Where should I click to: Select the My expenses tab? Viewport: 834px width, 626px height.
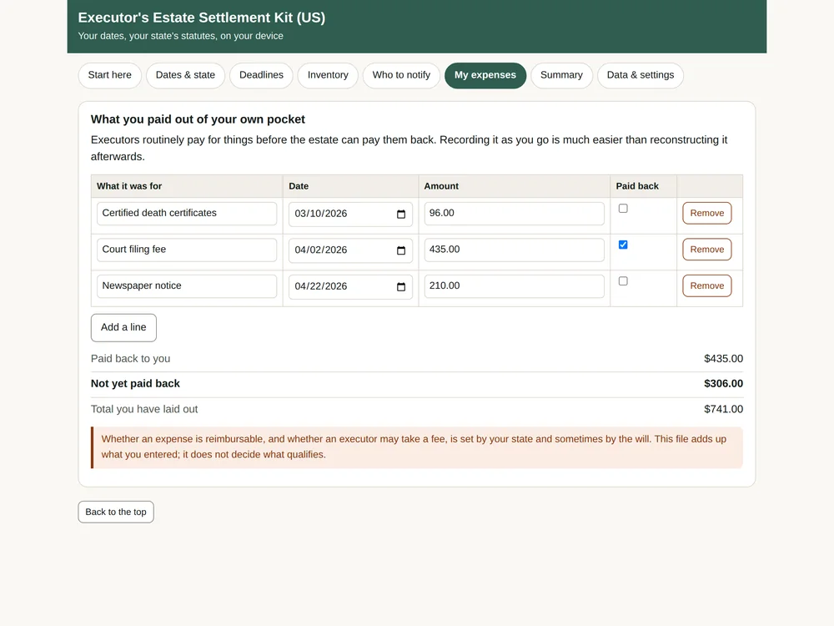click(485, 75)
